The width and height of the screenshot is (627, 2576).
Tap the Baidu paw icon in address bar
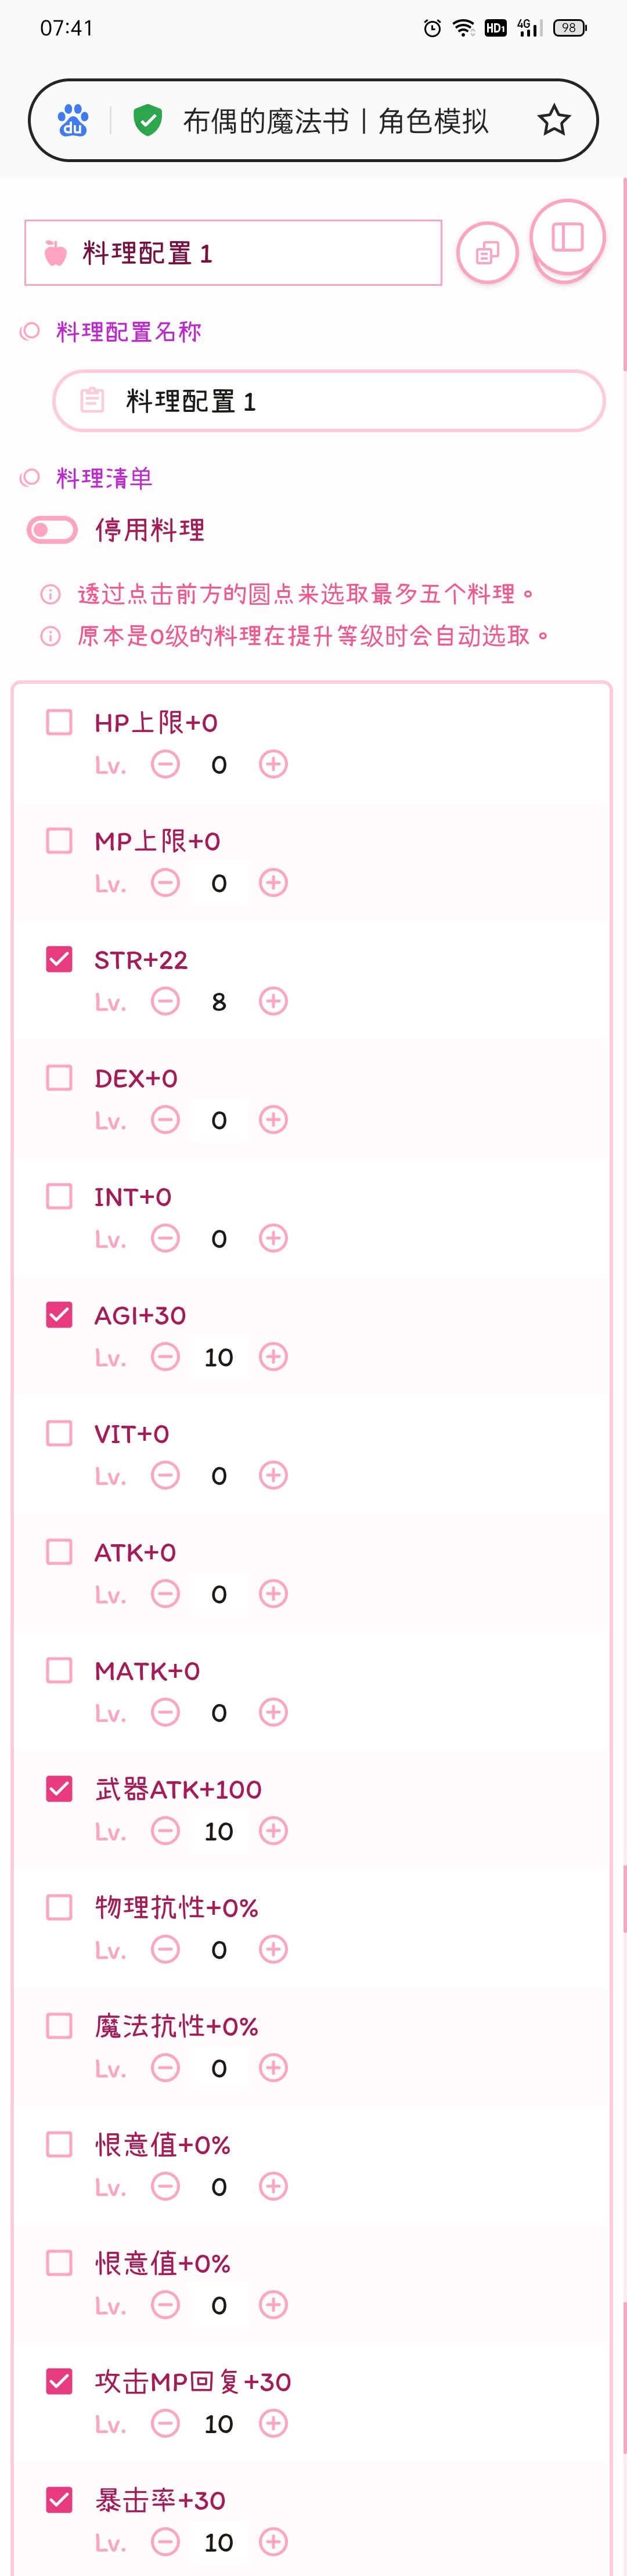tap(73, 120)
